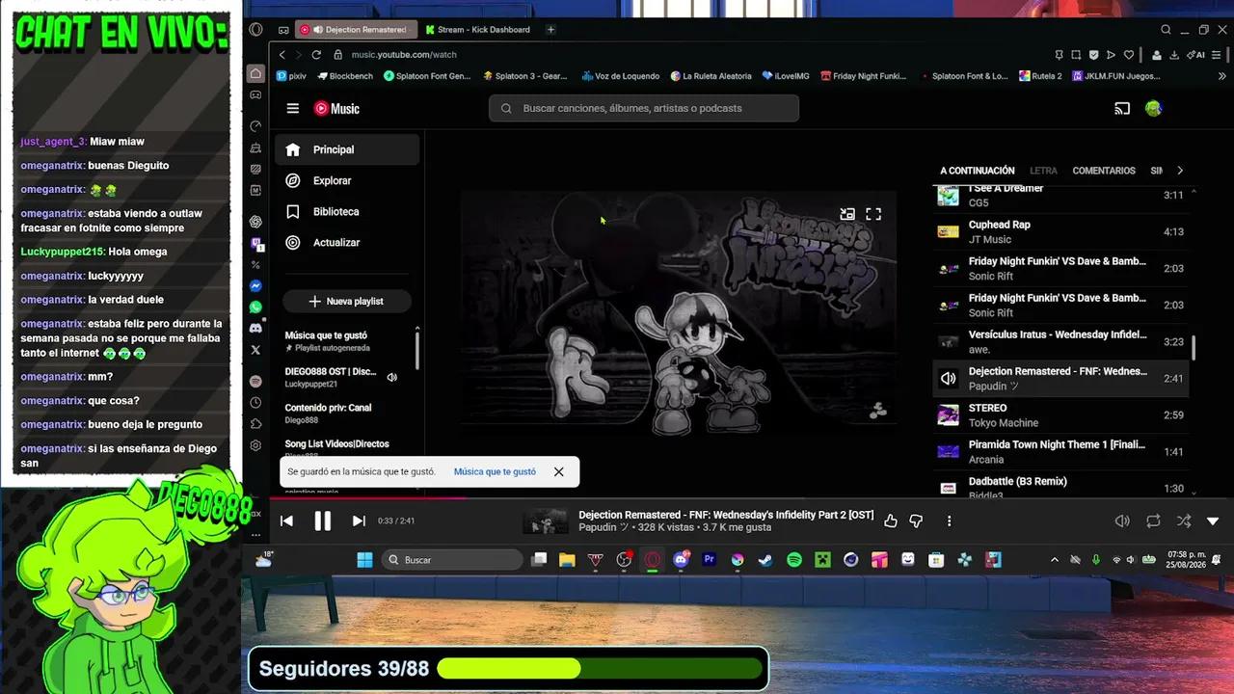The height and width of the screenshot is (694, 1234).
Task: Open Messenger in the Opera sidebar
Action: [255, 286]
